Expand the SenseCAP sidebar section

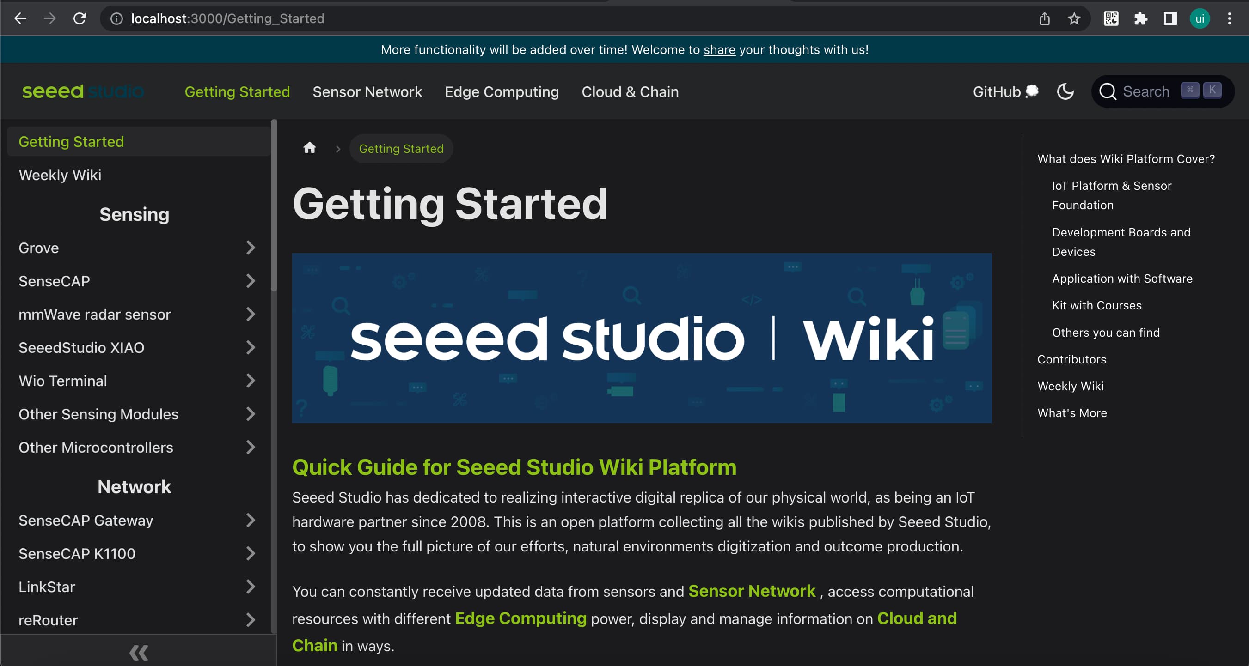pos(251,281)
